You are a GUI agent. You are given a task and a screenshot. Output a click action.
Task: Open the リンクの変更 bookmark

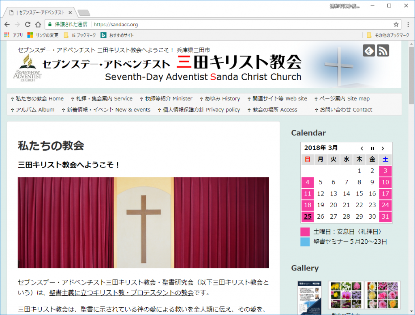tap(43, 35)
